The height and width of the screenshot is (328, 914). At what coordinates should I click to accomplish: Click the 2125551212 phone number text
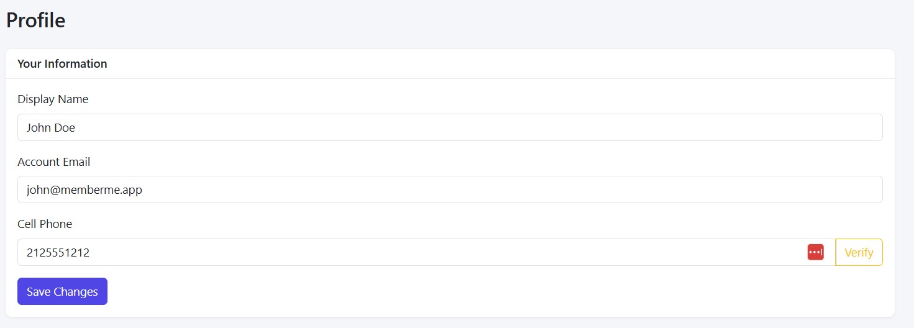coord(58,253)
